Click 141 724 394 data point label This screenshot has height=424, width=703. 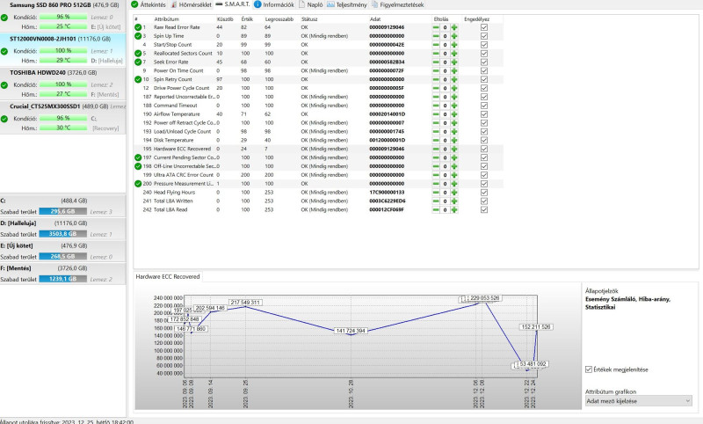tap(351, 331)
